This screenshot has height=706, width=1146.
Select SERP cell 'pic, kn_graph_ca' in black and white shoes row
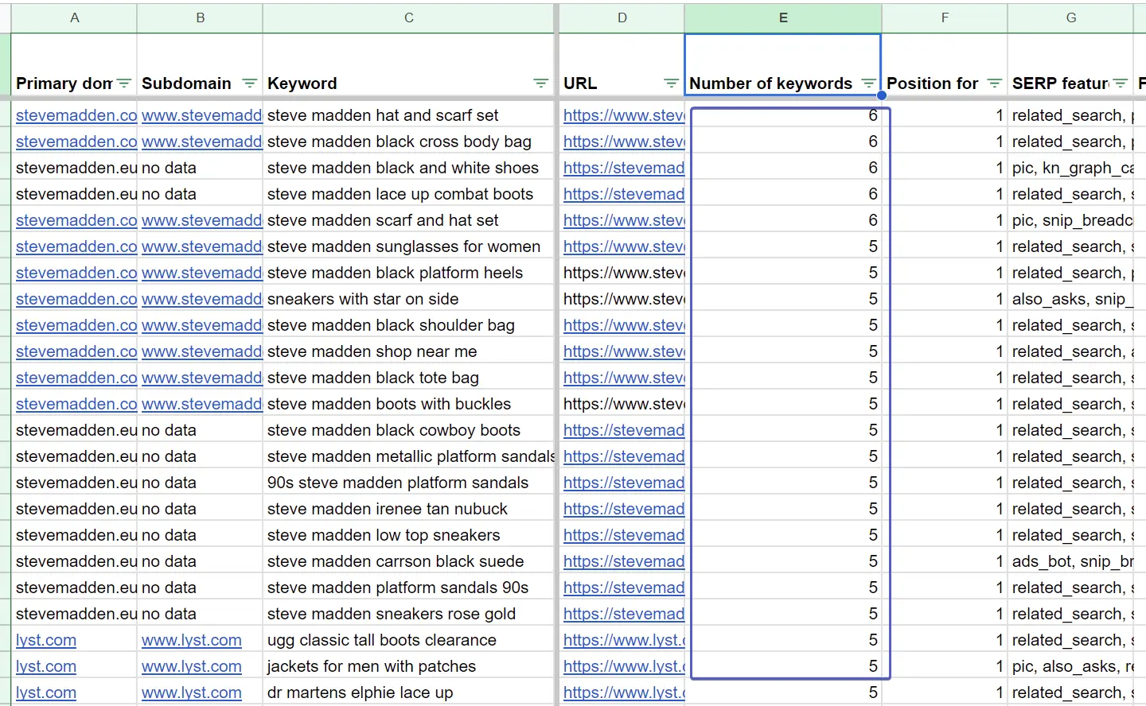pyautogui.click(x=1070, y=168)
